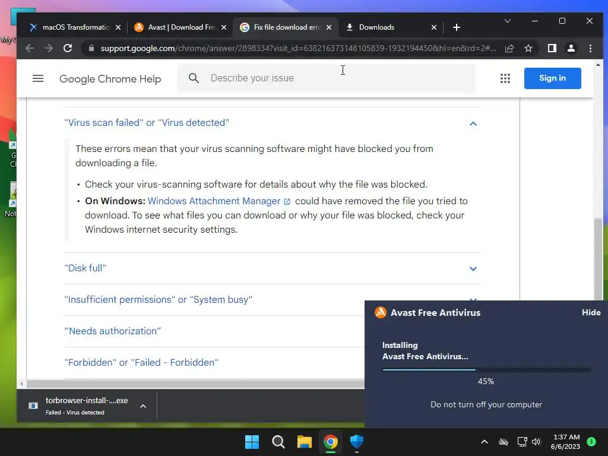This screenshot has width=608, height=456.
Task: Open volume speaker tray icon
Action: 536,442
